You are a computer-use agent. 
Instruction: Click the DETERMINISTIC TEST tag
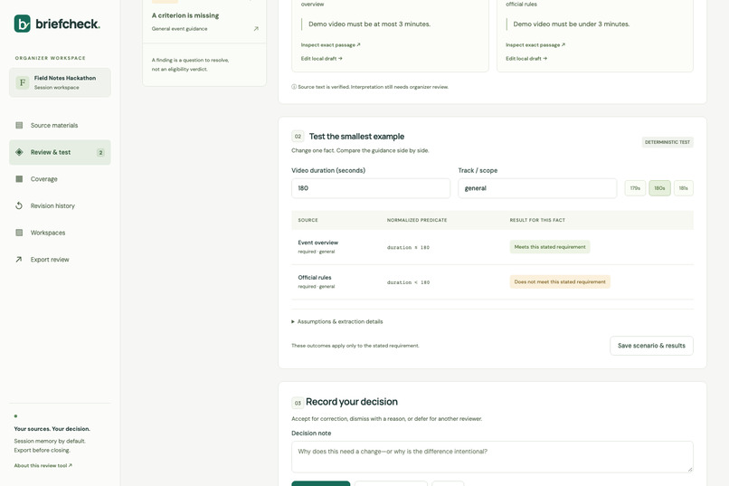click(x=667, y=142)
